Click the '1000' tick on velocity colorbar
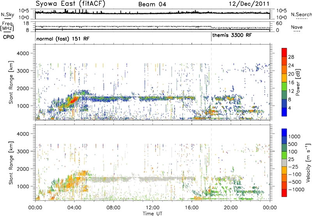Viewport: 312px width, 216px height. point(294,136)
